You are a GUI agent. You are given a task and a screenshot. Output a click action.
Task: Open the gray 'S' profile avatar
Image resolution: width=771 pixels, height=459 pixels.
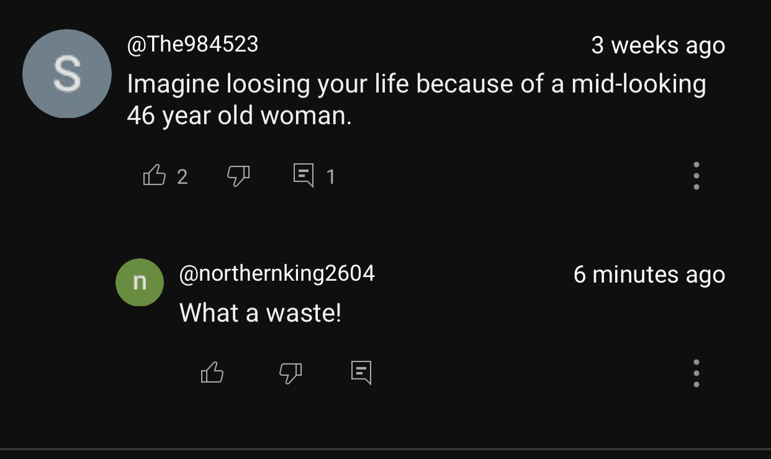(67, 74)
